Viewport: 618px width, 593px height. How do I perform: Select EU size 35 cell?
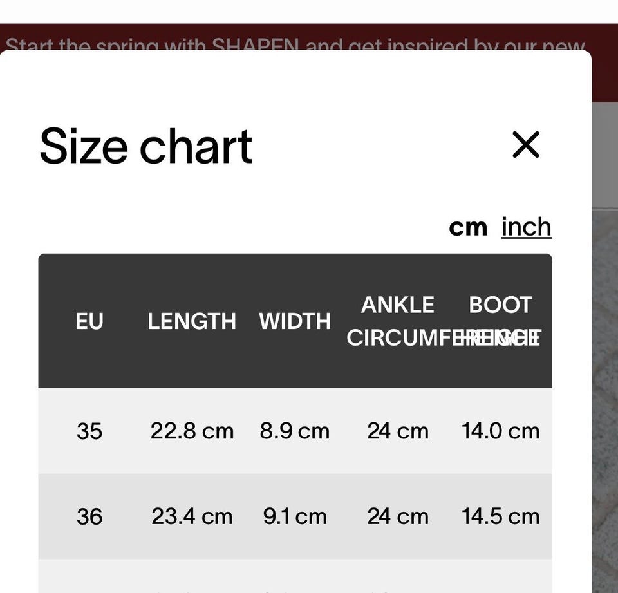(89, 431)
